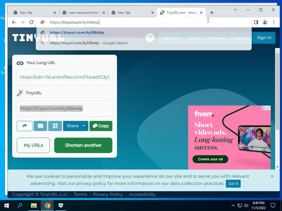
Task: Show hidden system tray icons
Action: coord(233,206)
